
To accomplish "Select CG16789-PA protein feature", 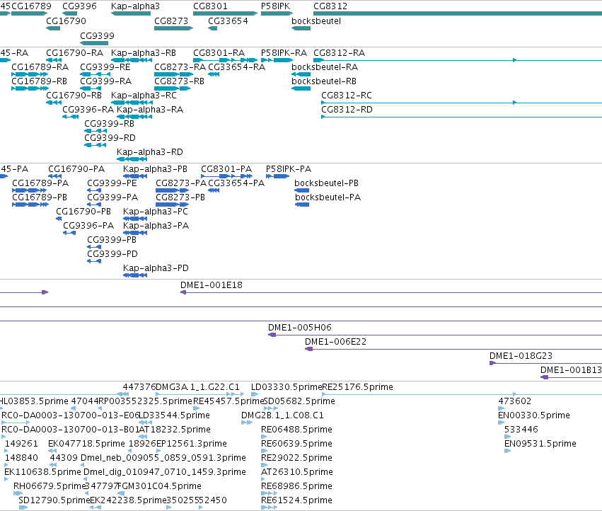I will tap(30, 190).
